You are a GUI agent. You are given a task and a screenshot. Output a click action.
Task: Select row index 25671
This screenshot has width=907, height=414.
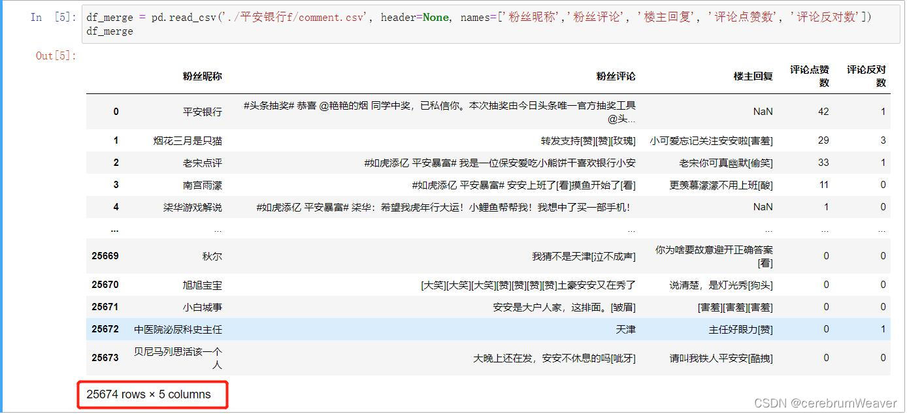point(105,307)
